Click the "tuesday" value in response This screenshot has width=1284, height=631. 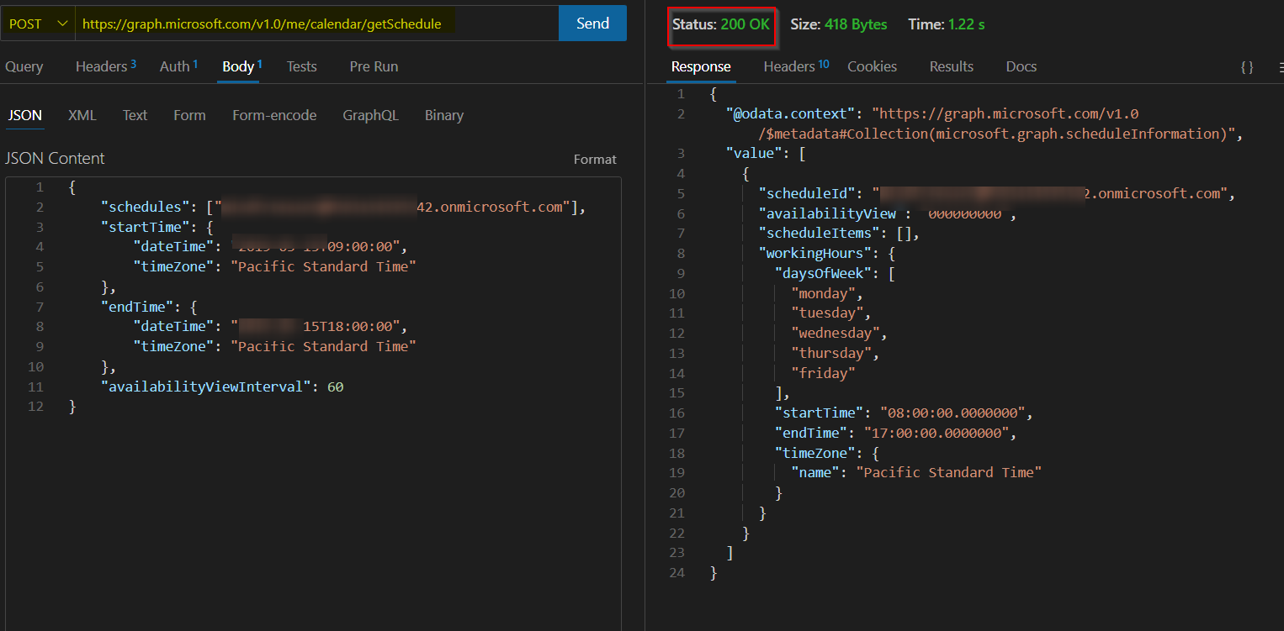[827, 313]
